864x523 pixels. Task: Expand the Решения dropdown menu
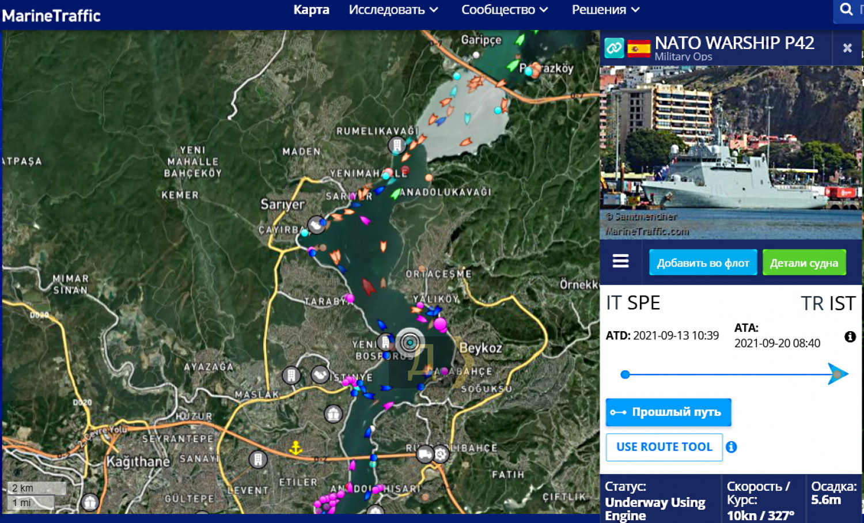(x=605, y=10)
